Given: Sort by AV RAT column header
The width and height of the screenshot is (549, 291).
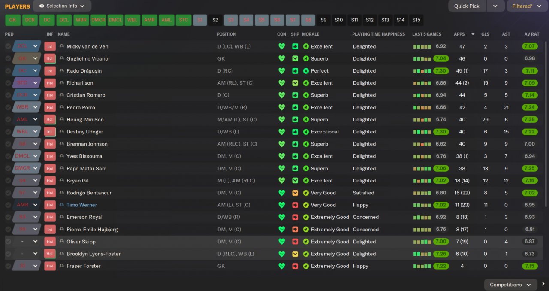Looking at the screenshot, I should (532, 34).
